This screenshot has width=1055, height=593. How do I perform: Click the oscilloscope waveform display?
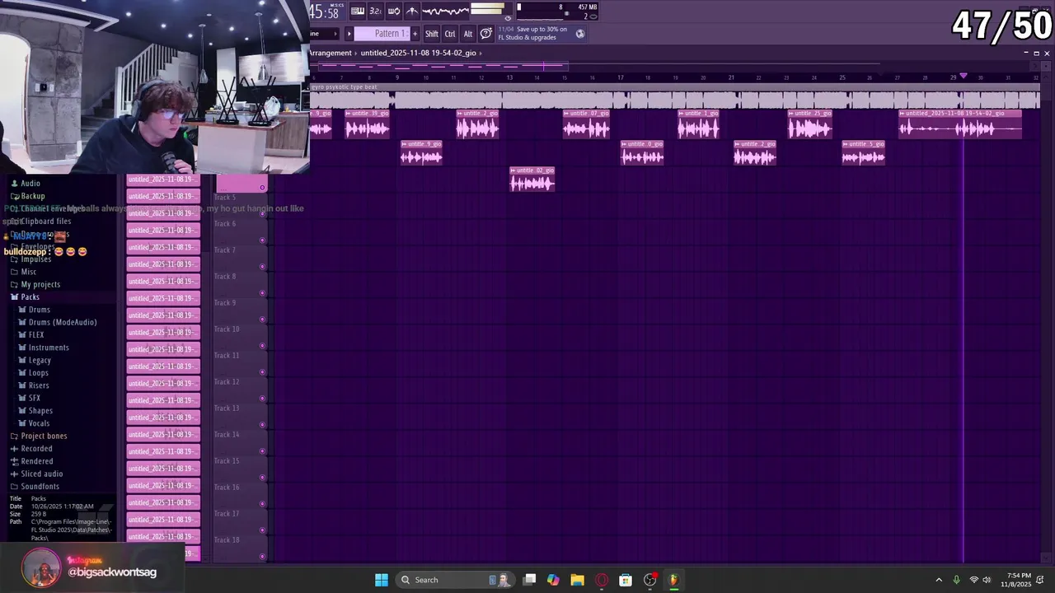click(x=445, y=11)
